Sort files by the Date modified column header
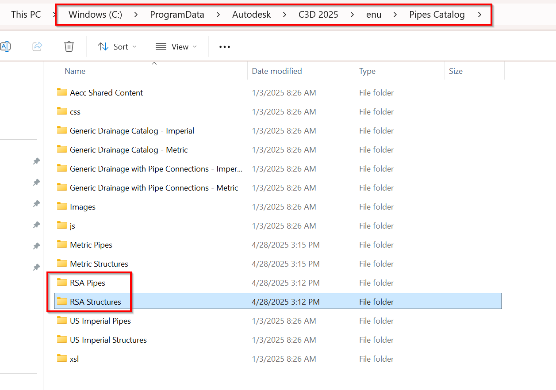The width and height of the screenshot is (556, 390). click(276, 71)
